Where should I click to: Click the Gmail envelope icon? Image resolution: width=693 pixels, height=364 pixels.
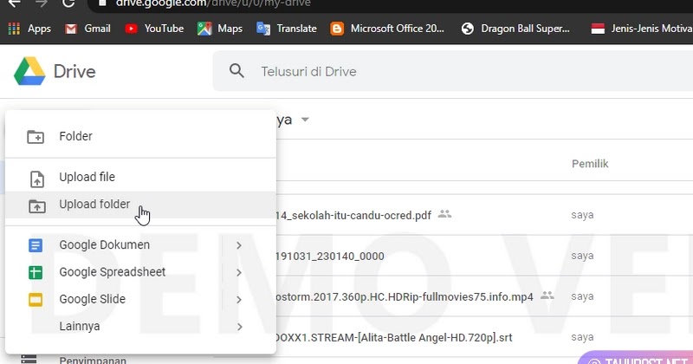(x=71, y=29)
